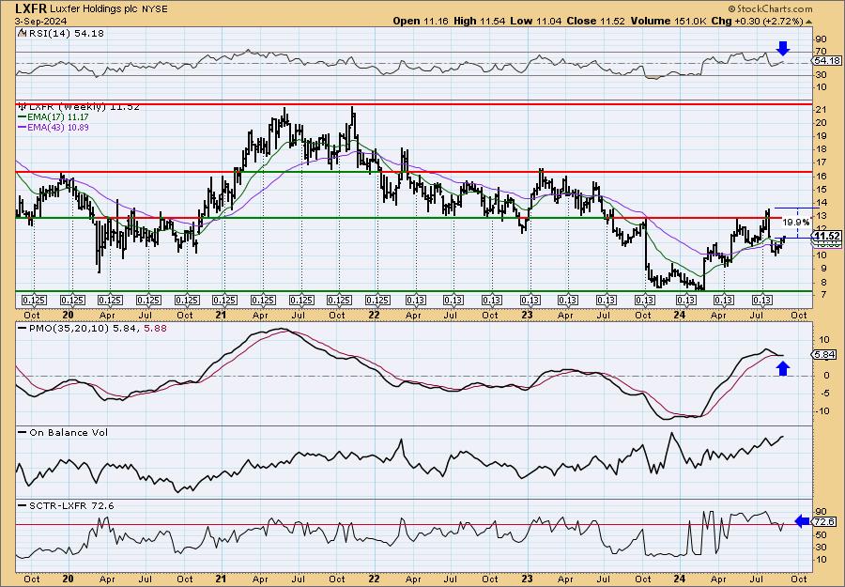Click the 'EMA(17) 11.17' legend entry

[54, 117]
